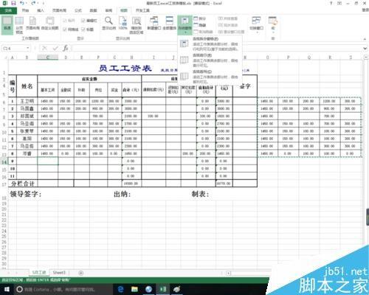Toggle the Headings (标题) checkbox

(87, 29)
